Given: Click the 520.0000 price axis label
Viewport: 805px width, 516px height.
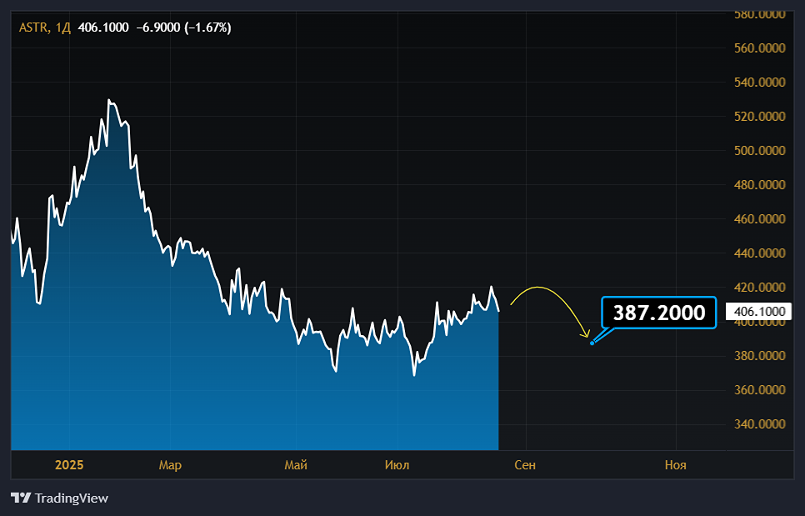Looking at the screenshot, I should (x=759, y=117).
